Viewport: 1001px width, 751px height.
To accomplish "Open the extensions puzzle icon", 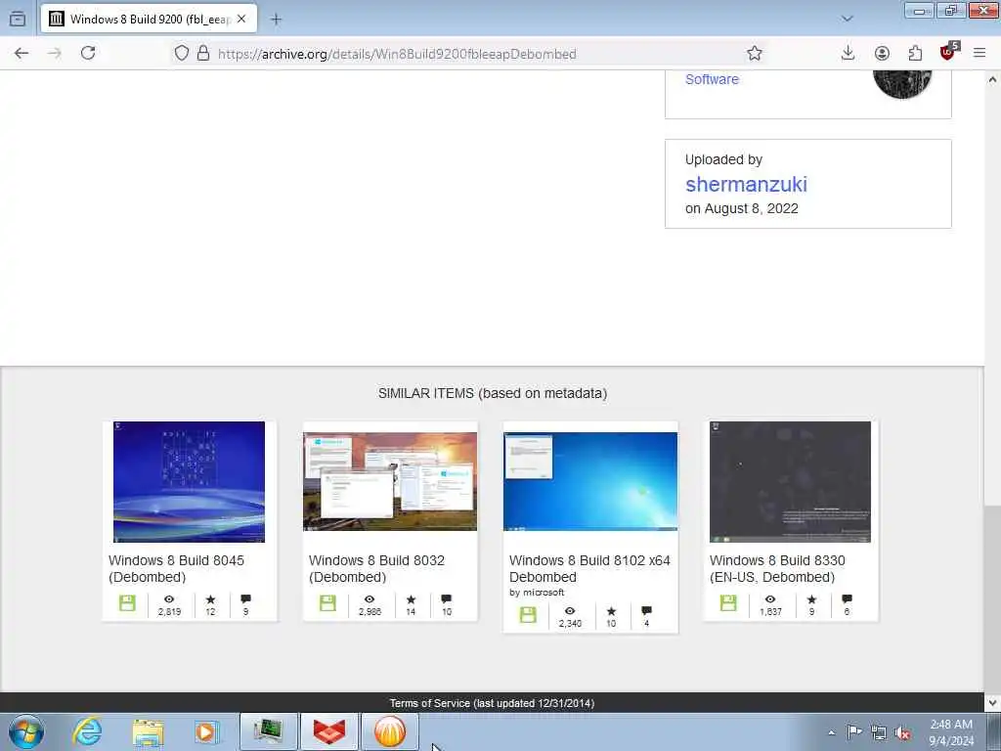I will 915,54.
